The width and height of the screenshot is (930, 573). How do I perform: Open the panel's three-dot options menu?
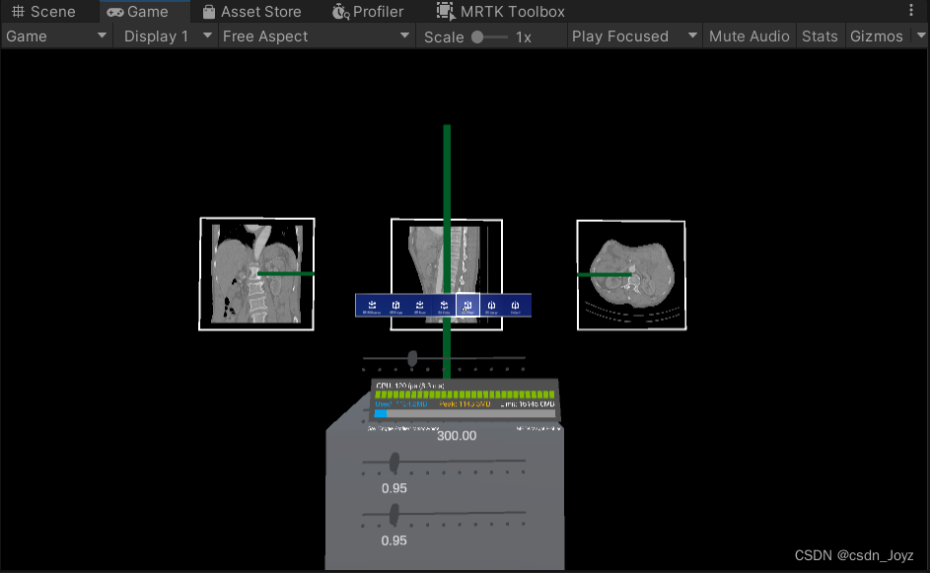(x=911, y=10)
